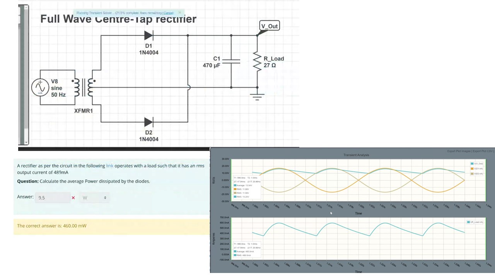495x278 pixels.
Task: Click the red X beside the answer
Action: pyautogui.click(x=73, y=197)
